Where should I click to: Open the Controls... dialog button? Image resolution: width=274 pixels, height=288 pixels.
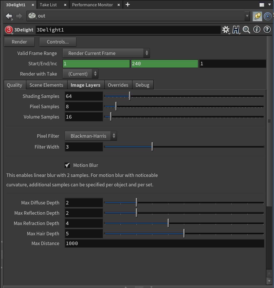coord(58,42)
